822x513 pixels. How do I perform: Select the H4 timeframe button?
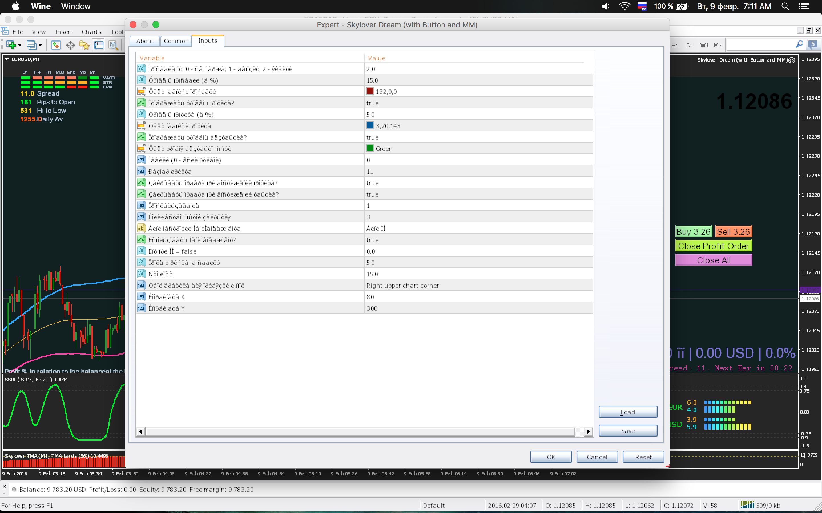[x=675, y=45]
